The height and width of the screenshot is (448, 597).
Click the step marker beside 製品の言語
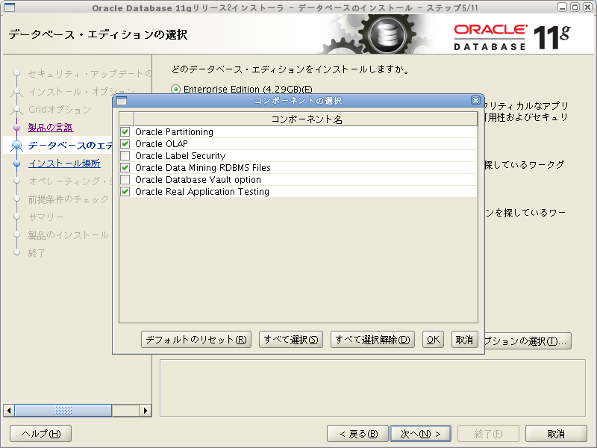(x=16, y=127)
